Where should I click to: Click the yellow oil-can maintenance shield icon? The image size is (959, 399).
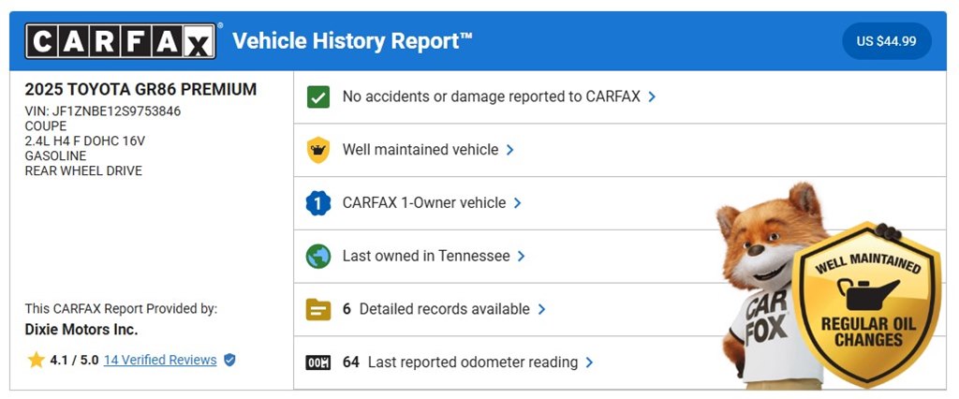[x=318, y=150]
